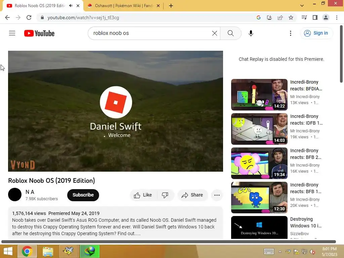This screenshot has width=344, height=258.
Task: Switch to Roblox Noob OS tab
Action: click(x=40, y=6)
